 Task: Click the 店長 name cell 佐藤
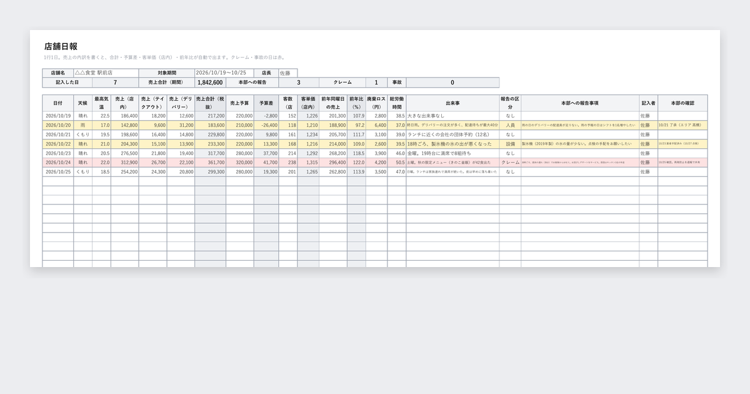tap(288, 73)
